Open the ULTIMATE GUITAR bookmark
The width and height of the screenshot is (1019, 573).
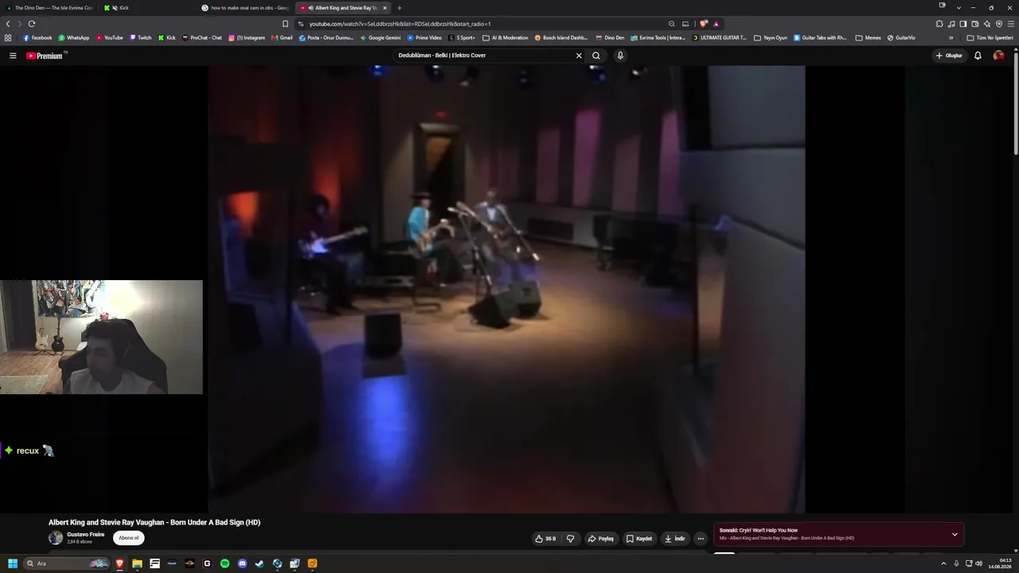click(x=720, y=37)
